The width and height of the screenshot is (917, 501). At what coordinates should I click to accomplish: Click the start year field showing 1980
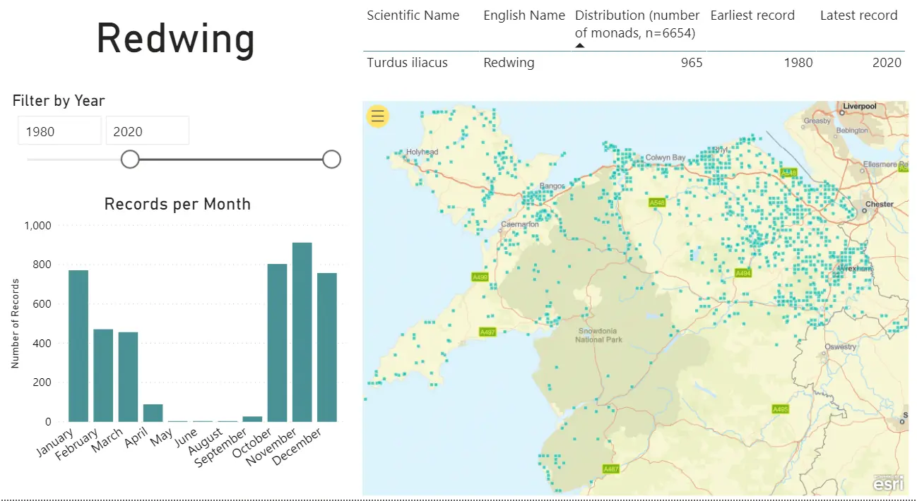(59, 131)
